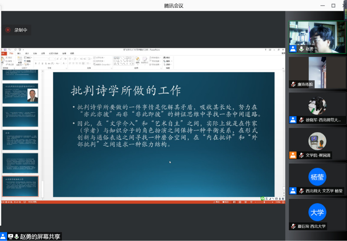This screenshot has height=241, width=347.
Task: Click the screen-share icon beside 赵勇的屏幕共享
Action: pos(10,236)
